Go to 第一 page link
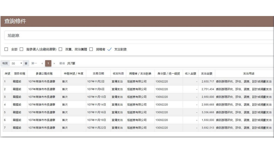Screen dimensions: 274x154 pos(34,63)
